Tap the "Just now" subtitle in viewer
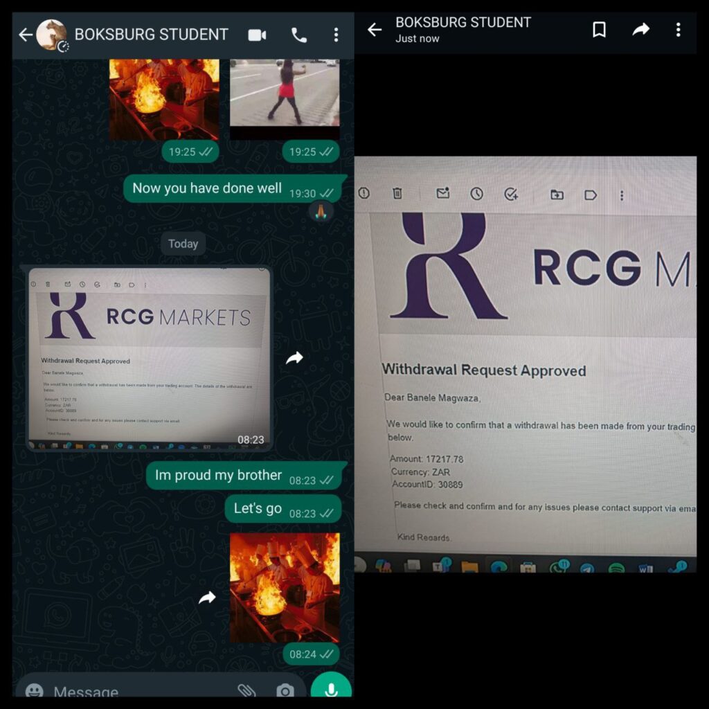Screen dimensions: 709x709 click(418, 39)
